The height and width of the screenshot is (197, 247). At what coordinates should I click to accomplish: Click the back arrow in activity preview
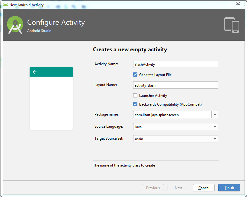[x=35, y=72]
